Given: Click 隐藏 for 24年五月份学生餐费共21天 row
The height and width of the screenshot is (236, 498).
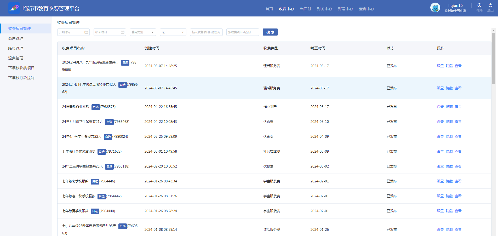Looking at the screenshot, I should pyautogui.click(x=449, y=122).
